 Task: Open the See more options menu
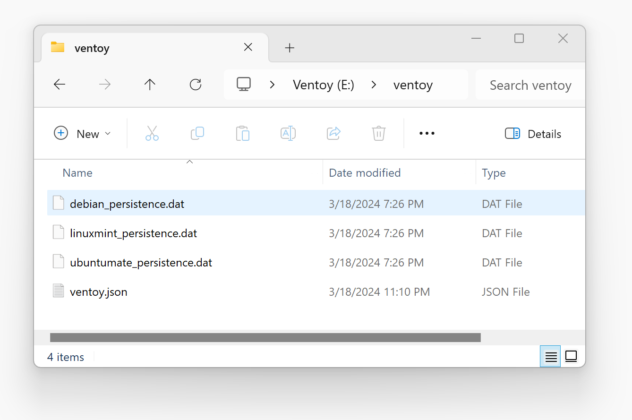[x=427, y=133]
